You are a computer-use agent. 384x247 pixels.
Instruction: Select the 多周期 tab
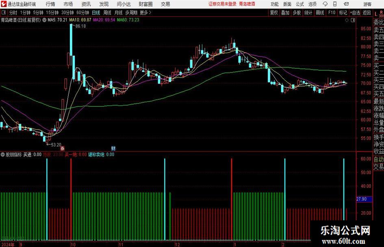click(131, 13)
